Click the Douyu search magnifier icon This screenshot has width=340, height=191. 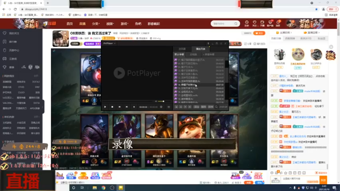[x=236, y=23]
